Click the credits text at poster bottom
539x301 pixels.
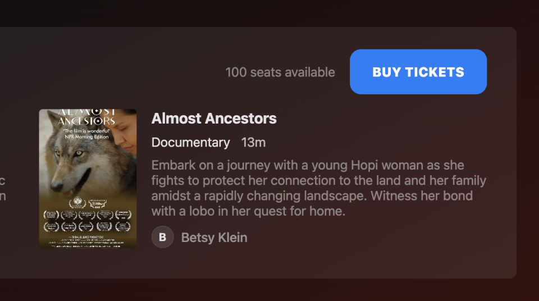pos(88,241)
